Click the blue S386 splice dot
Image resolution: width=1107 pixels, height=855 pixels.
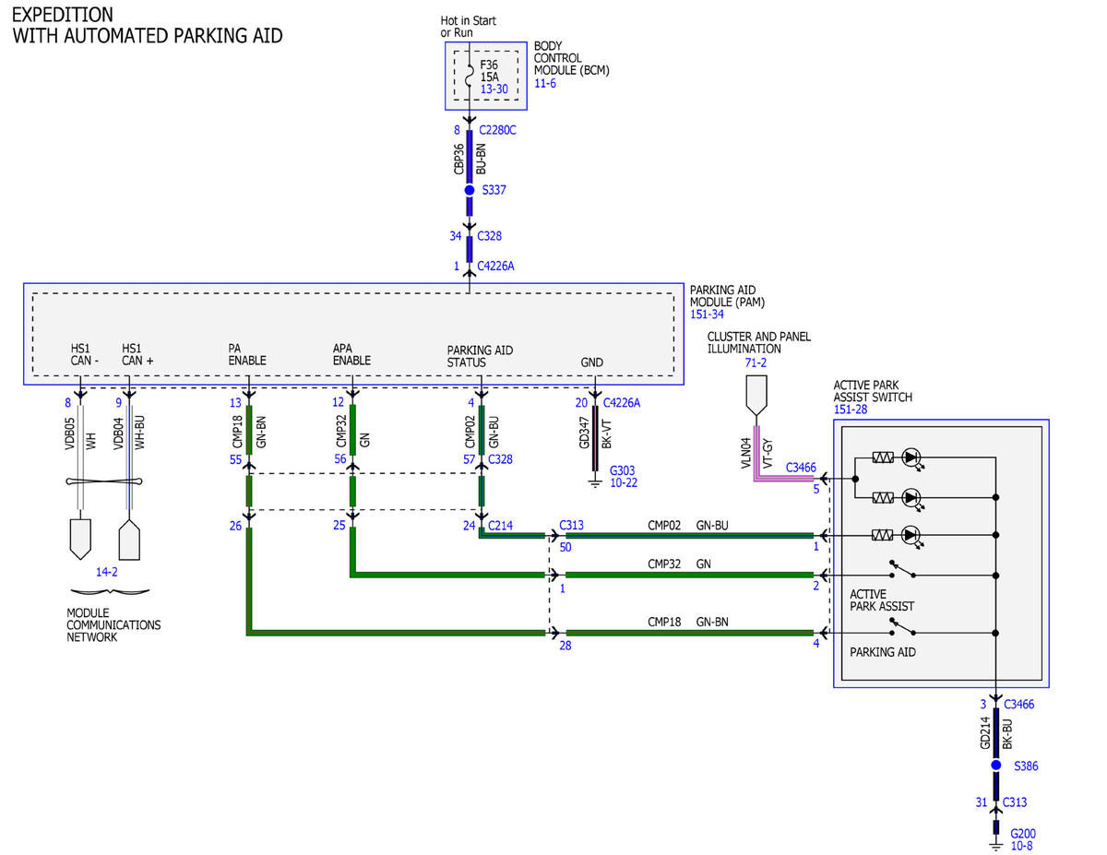point(996,766)
